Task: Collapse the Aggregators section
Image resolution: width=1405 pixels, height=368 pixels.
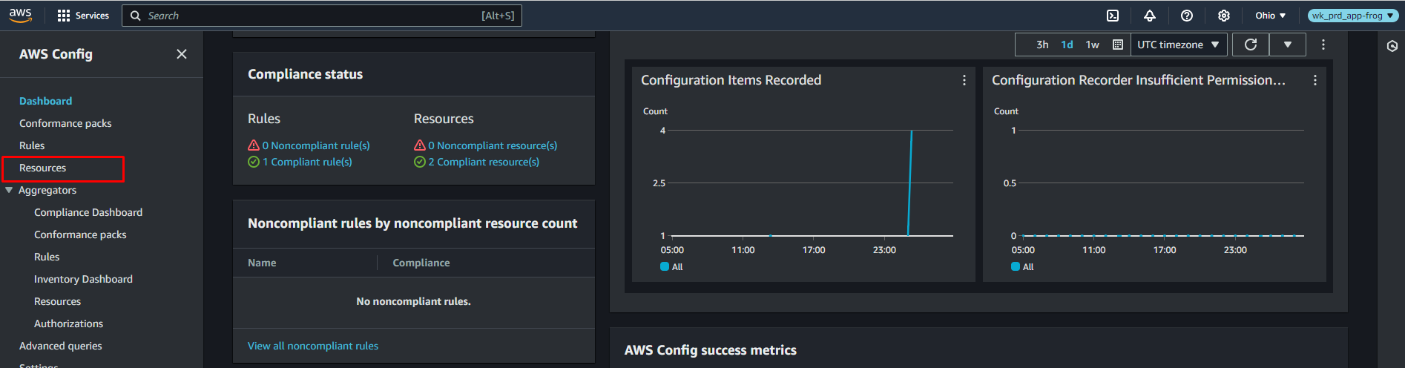Action: pyautogui.click(x=9, y=191)
